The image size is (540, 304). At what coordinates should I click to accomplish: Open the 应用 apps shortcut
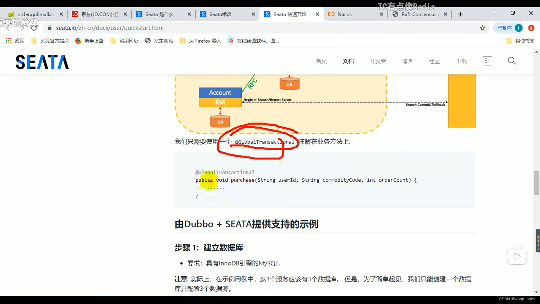pyautogui.click(x=15, y=41)
